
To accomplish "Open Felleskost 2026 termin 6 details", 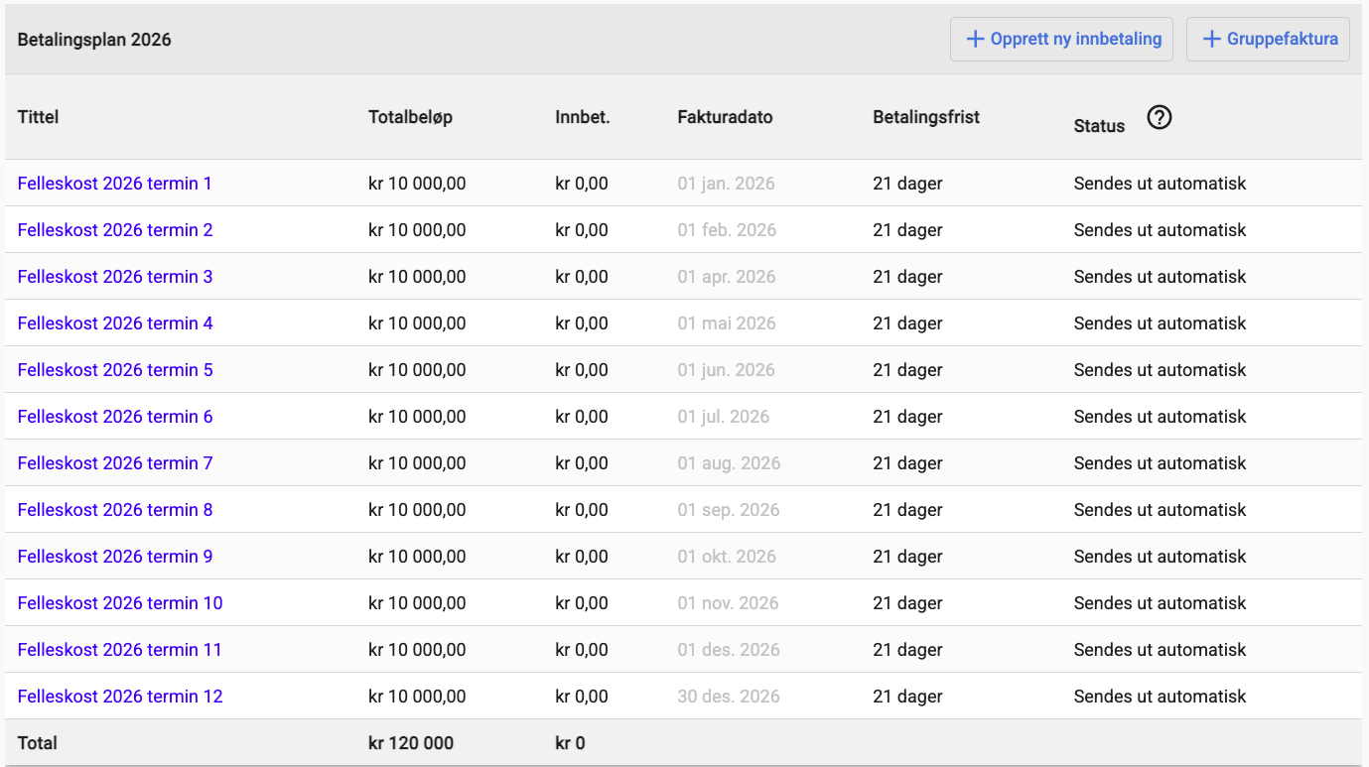I will coord(115,417).
